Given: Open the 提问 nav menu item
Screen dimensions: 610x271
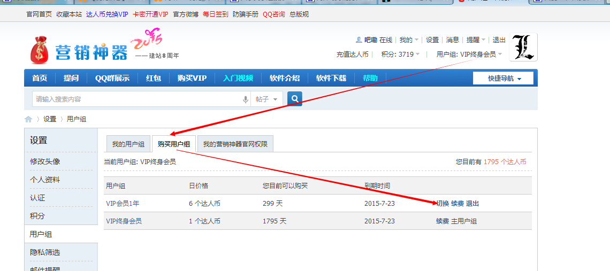Looking at the screenshot, I should click(x=71, y=78).
